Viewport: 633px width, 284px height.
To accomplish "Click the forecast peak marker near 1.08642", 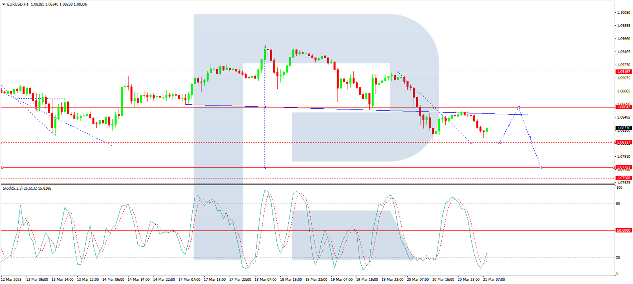I will coord(519,107).
